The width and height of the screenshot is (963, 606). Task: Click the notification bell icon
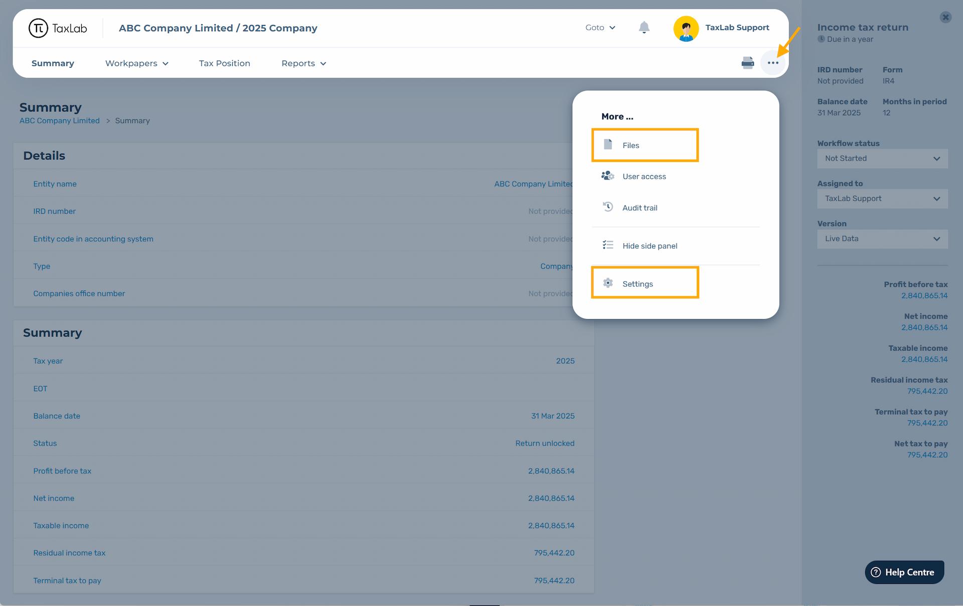[x=644, y=28]
